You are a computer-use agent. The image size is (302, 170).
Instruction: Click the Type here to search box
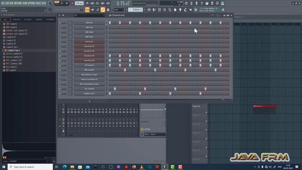click(30, 167)
